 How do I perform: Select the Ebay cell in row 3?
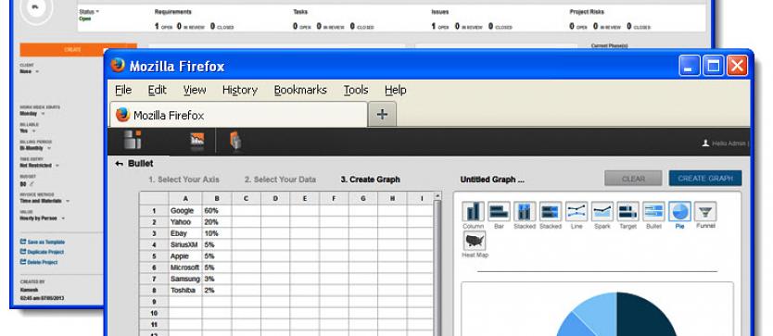tap(185, 233)
